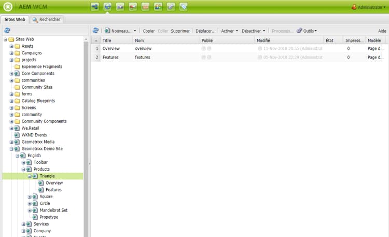Sort by the Nom column header

pos(166,40)
